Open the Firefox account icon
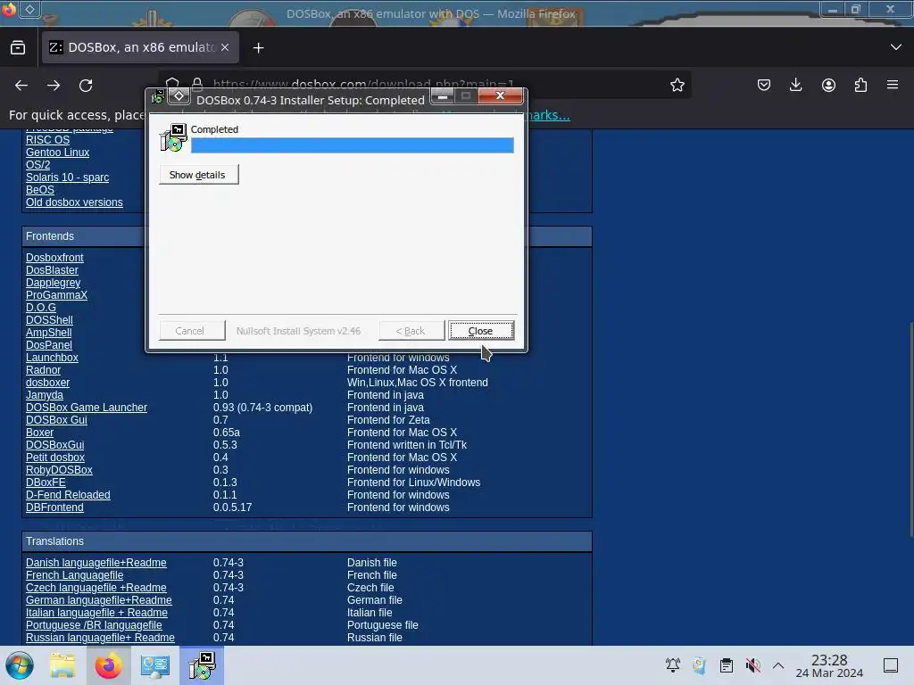 828,85
